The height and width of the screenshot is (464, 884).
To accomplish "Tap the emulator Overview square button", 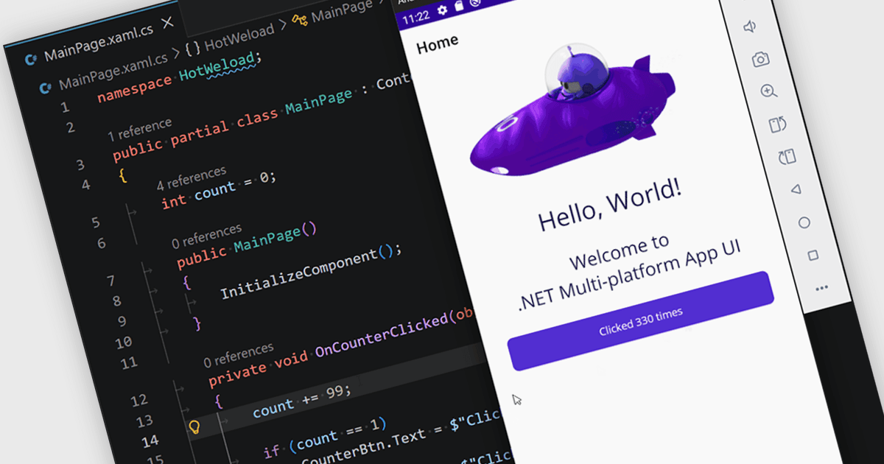I will (813, 256).
